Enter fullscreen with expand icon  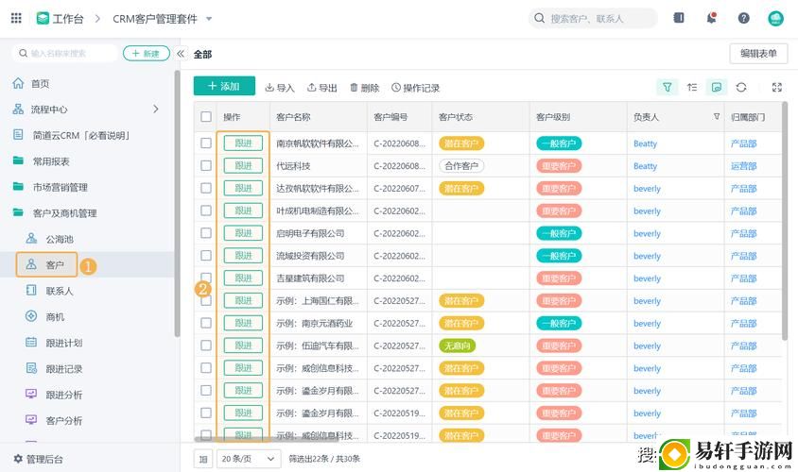[x=776, y=88]
